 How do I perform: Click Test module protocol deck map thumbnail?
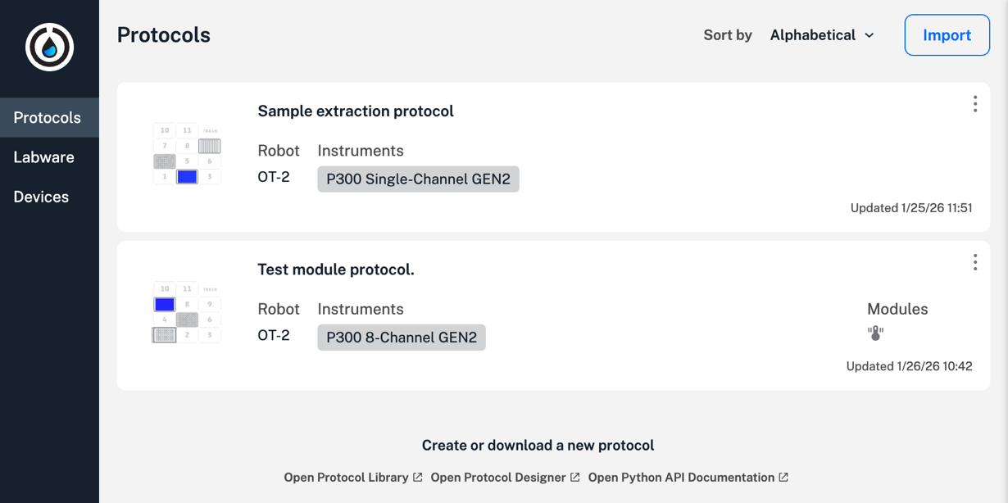click(x=187, y=312)
